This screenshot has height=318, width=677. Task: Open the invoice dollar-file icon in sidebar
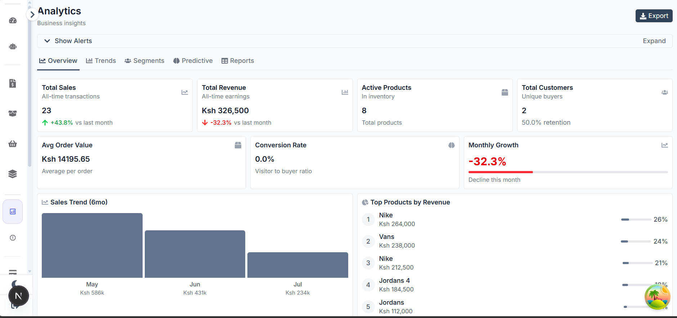point(13,83)
